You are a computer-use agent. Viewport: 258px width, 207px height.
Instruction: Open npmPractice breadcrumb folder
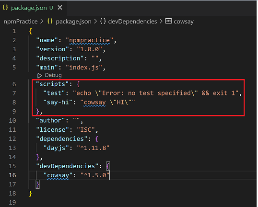pyautogui.click(x=21, y=22)
